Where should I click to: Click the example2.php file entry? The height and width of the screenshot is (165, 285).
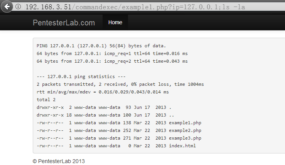(185, 130)
